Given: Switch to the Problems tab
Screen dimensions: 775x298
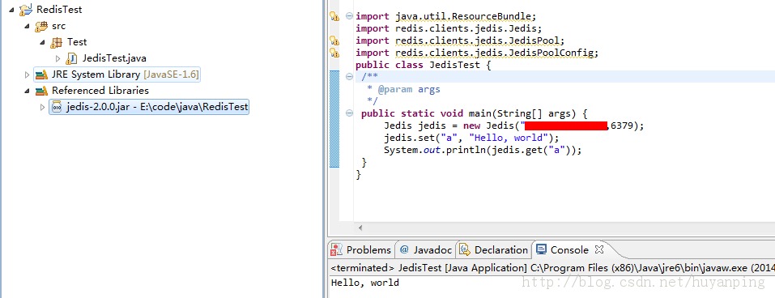Looking at the screenshot, I should pos(361,249).
